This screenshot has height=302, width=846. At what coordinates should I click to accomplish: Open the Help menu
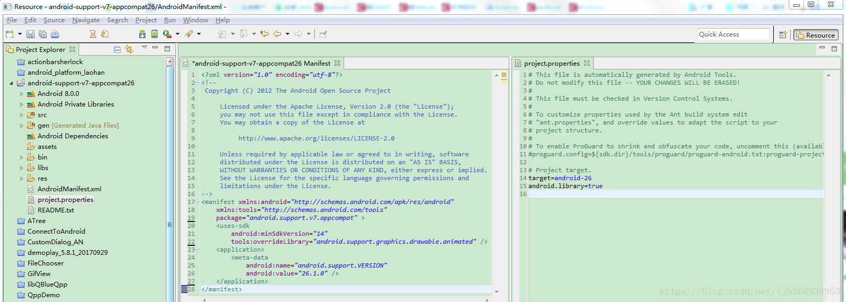click(x=223, y=20)
